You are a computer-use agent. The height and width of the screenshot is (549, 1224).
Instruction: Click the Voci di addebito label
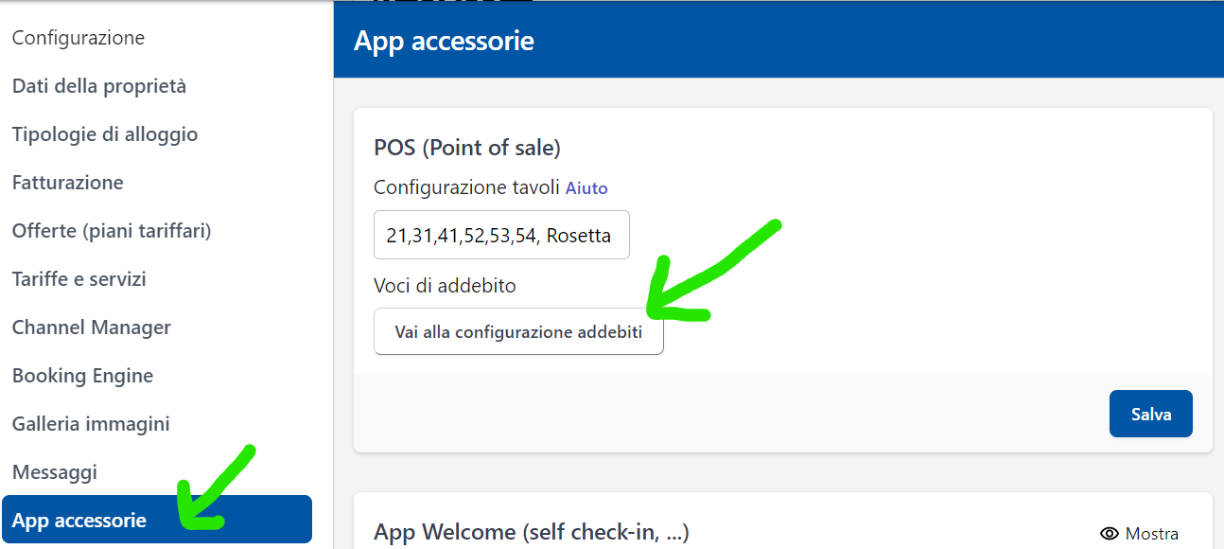pos(445,285)
